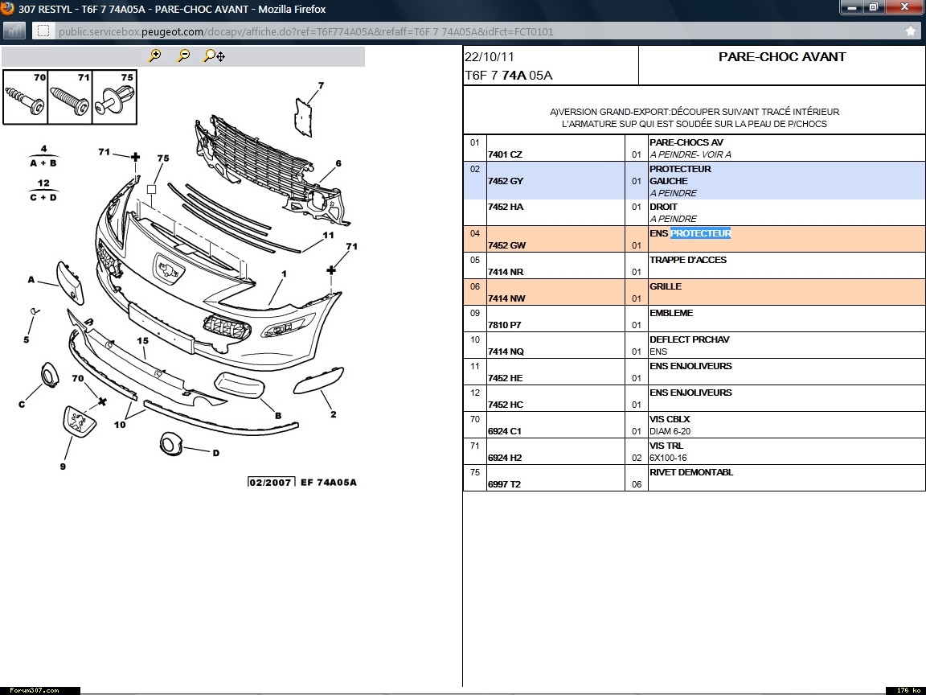The width and height of the screenshot is (926, 695).
Task: Click the page identity icon in the address bar
Action: 43,31
